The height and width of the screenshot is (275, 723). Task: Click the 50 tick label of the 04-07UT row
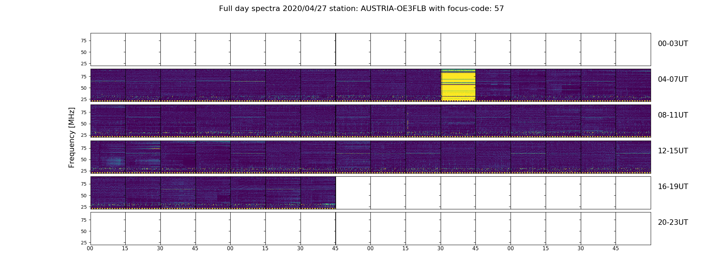pos(84,88)
